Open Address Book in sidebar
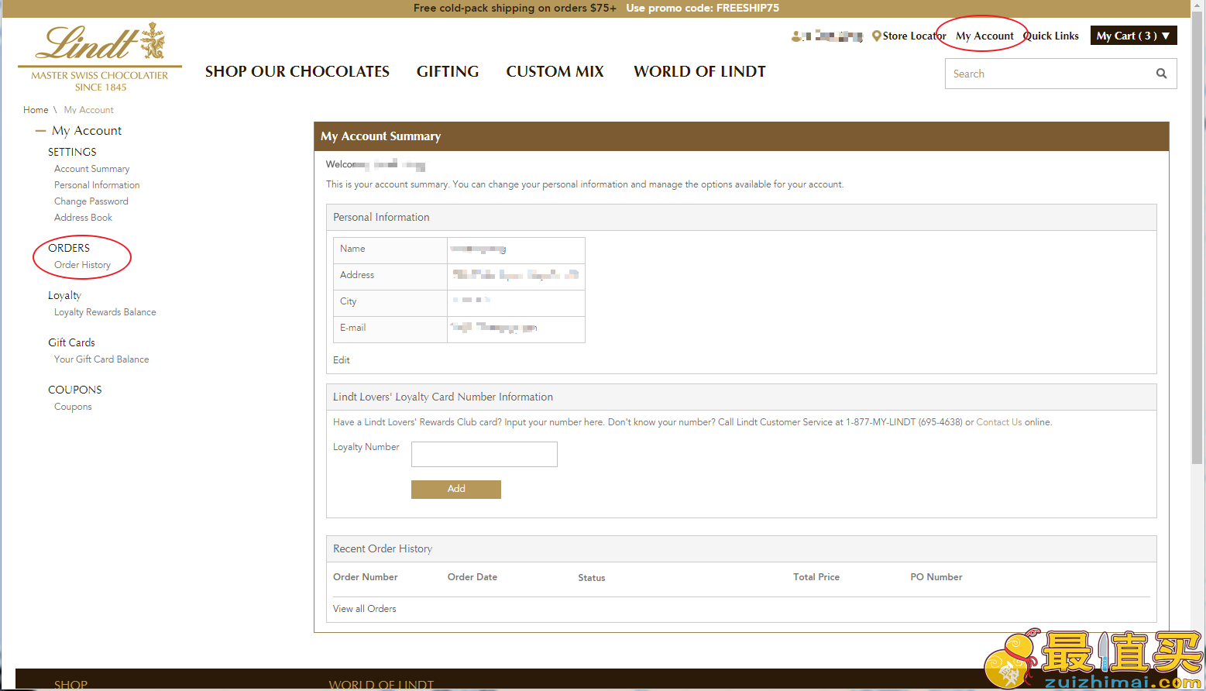This screenshot has width=1206, height=691. pos(83,218)
